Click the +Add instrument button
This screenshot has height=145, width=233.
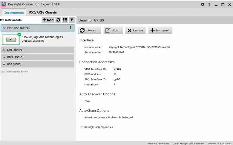point(48,20)
